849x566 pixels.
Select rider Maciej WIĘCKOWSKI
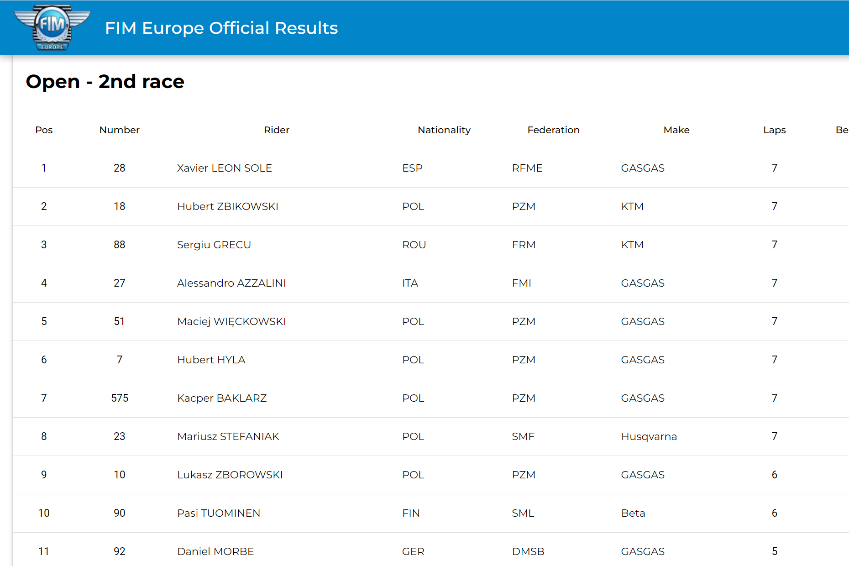231,321
